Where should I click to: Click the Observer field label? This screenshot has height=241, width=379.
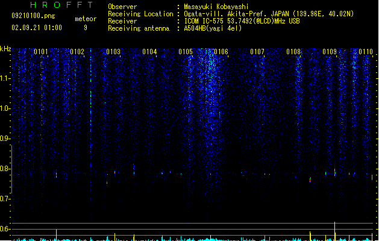click(122, 7)
